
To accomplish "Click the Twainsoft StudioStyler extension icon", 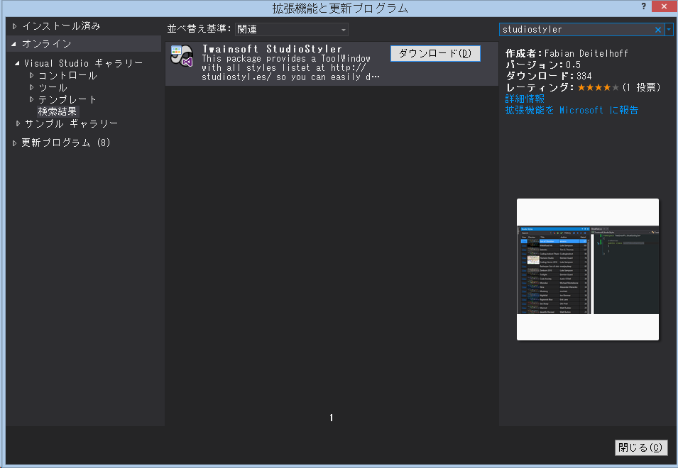I will click(x=182, y=56).
